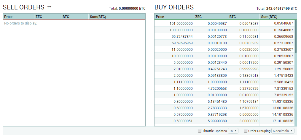Select the buy order priced 95.72487844
This screenshot has width=301, height=140.
(x=224, y=36)
